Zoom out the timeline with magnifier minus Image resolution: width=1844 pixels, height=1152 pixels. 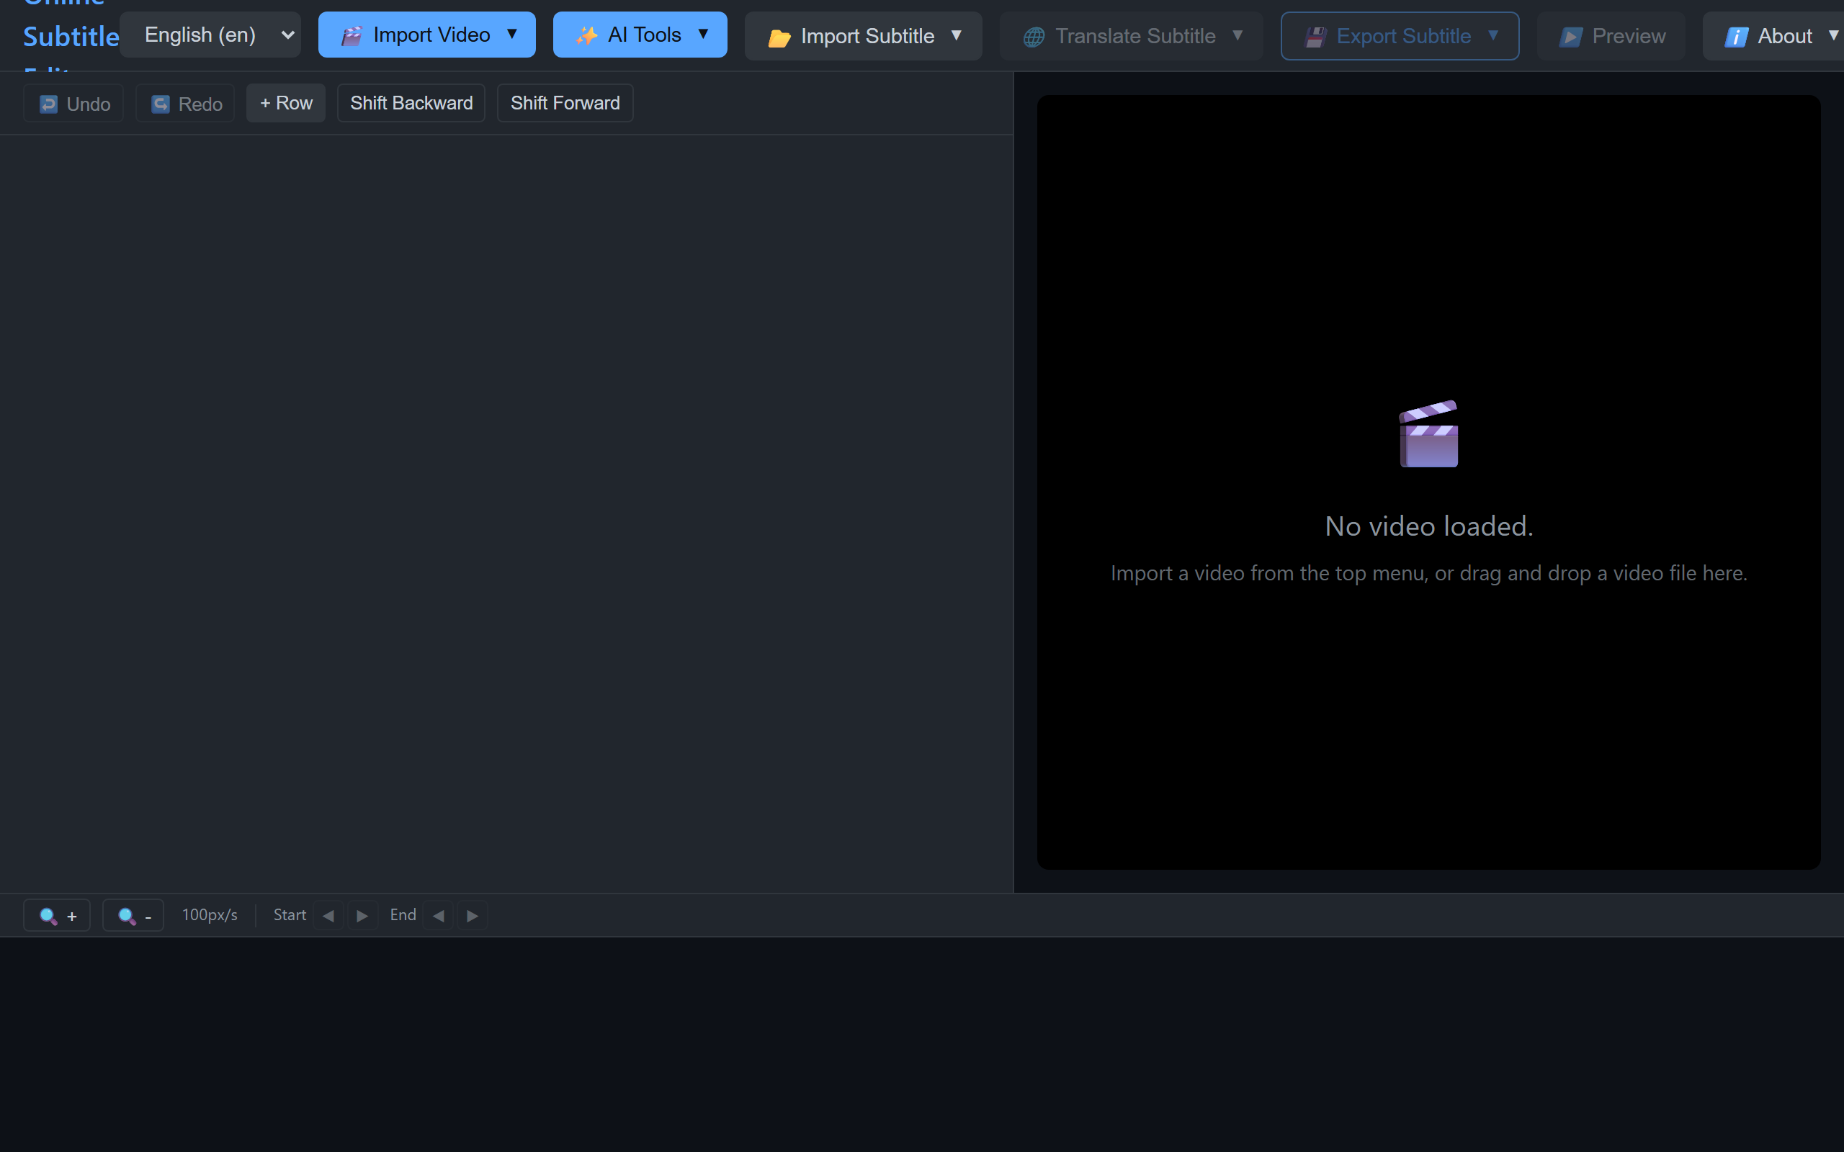[x=133, y=915]
